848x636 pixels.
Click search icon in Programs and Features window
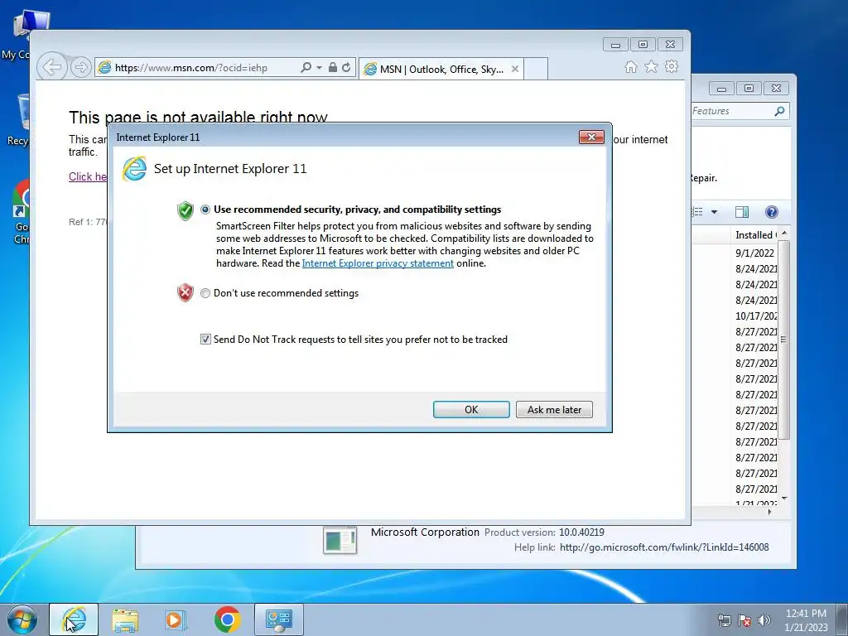coord(779,111)
